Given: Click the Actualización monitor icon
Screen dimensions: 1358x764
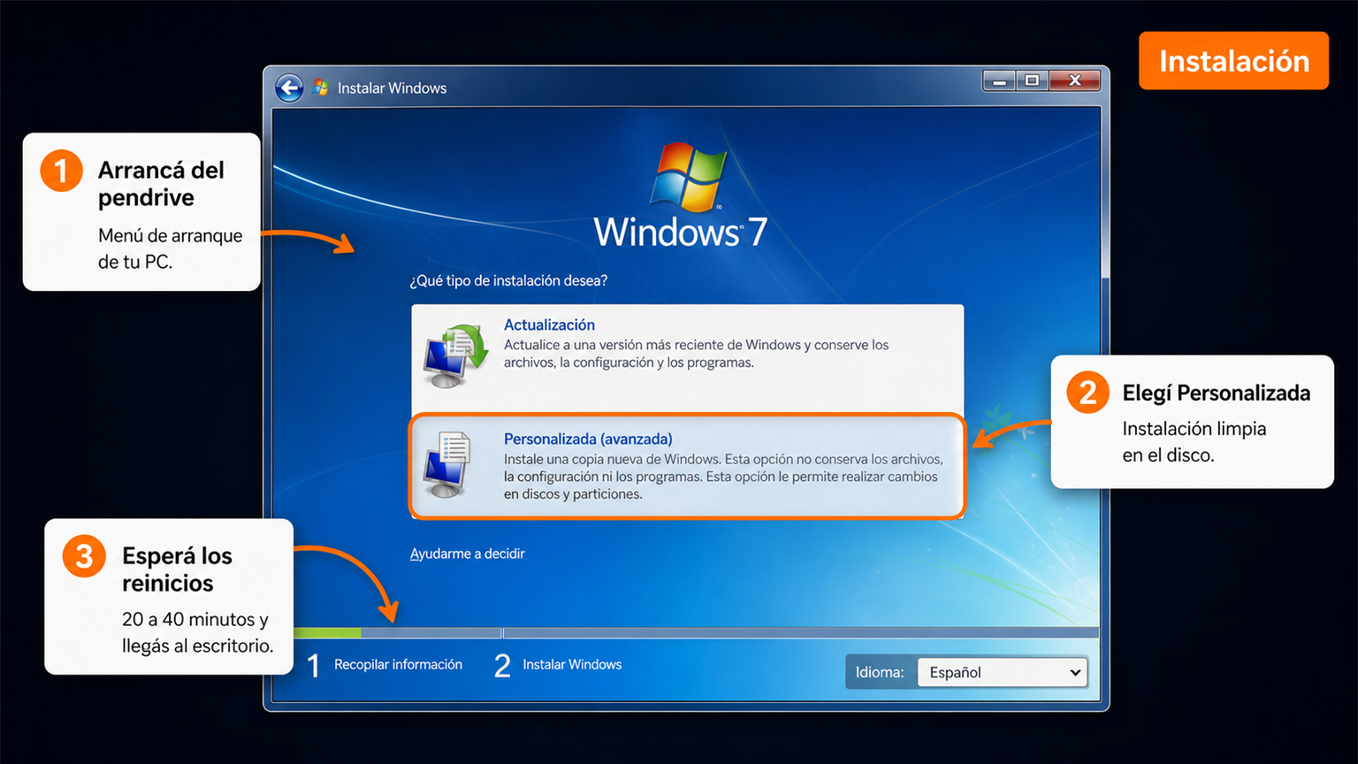Looking at the screenshot, I should click(455, 356).
